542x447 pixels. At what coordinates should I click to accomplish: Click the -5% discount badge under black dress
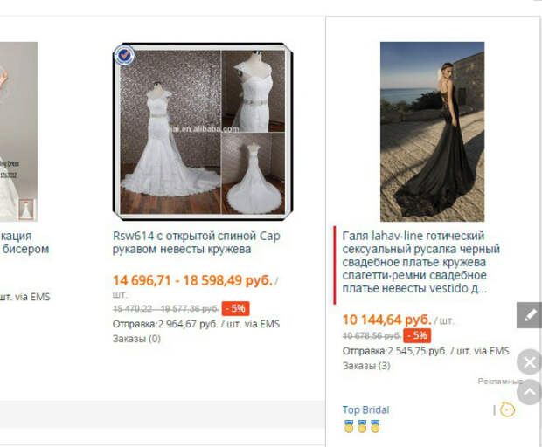[417, 335]
